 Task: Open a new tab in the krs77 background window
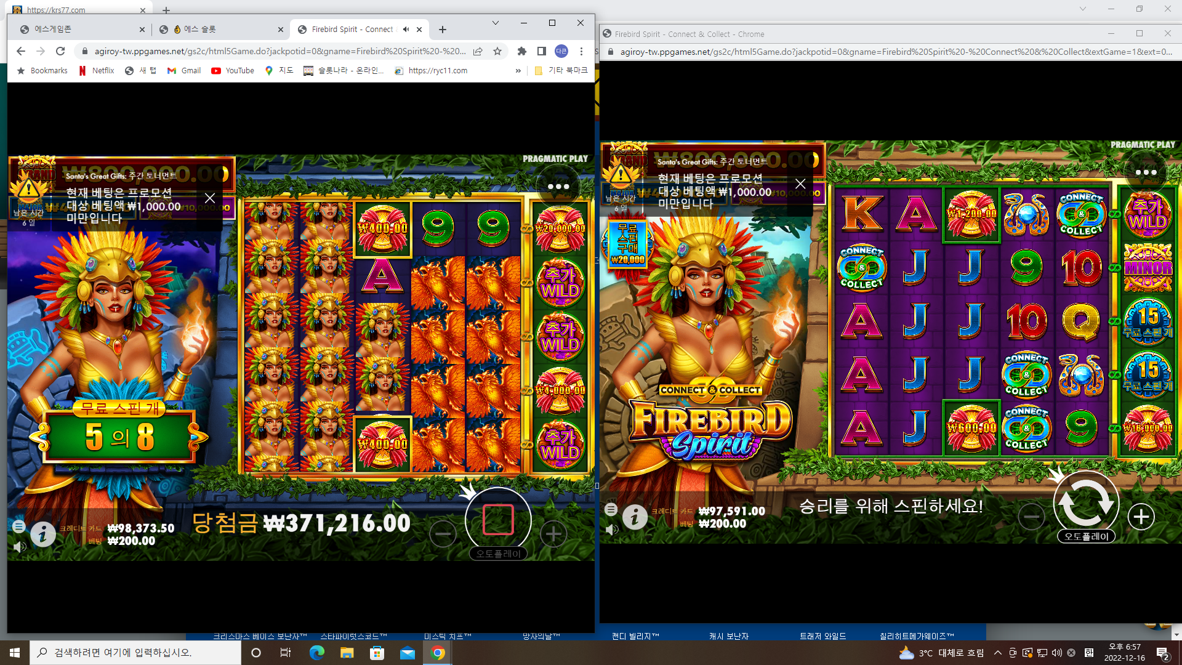(166, 10)
